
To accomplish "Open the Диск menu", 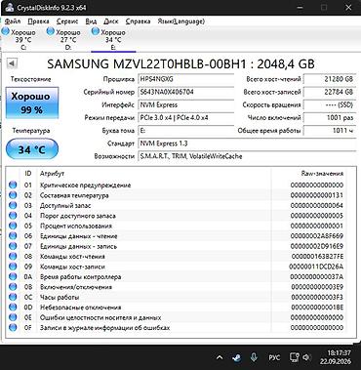I will tap(111, 21).
